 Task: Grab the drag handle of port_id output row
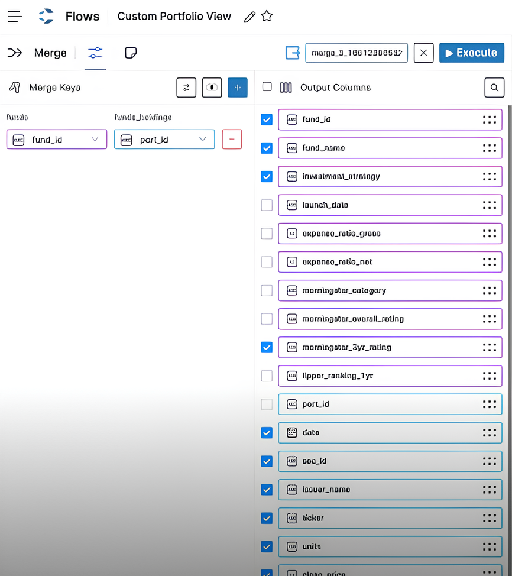coord(490,405)
